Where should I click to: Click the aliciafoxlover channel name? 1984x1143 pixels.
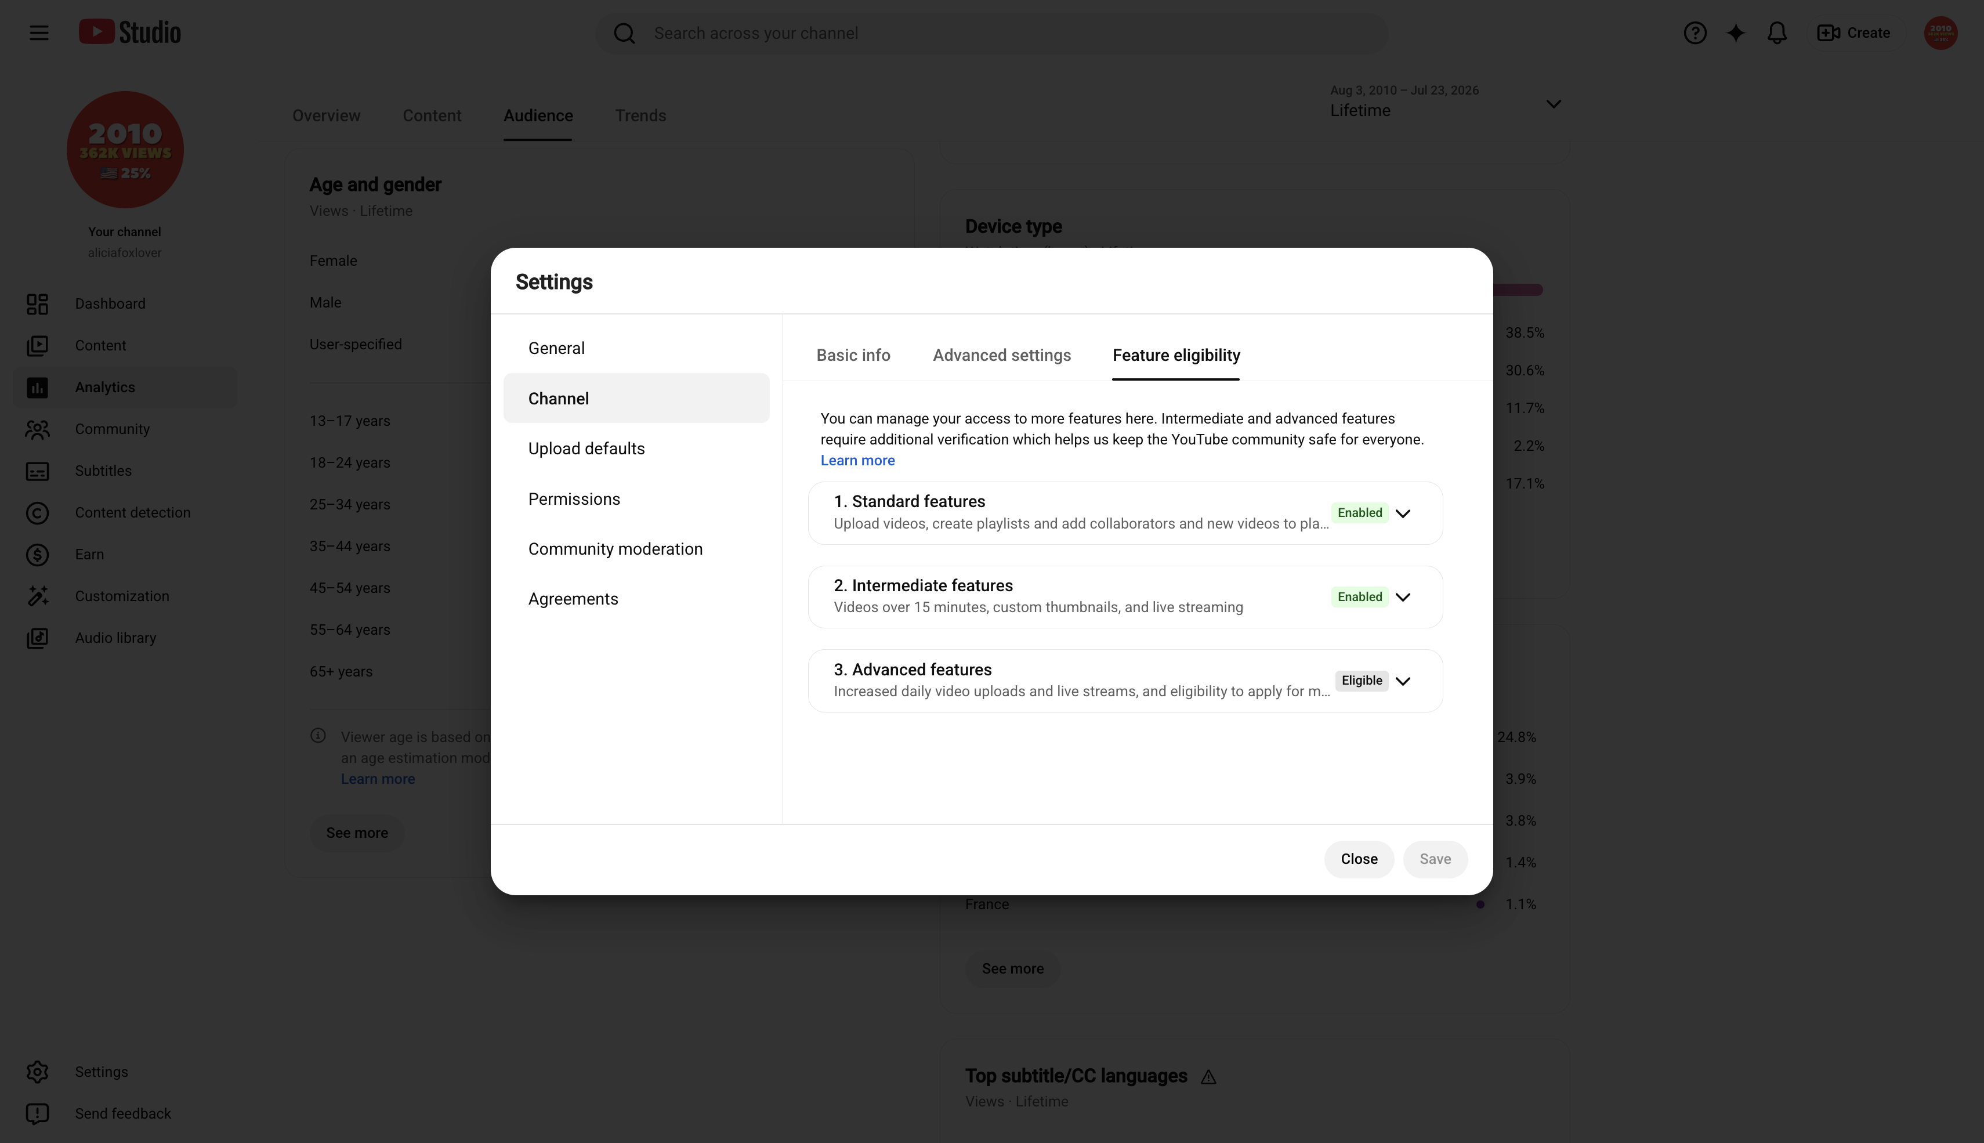tap(124, 253)
